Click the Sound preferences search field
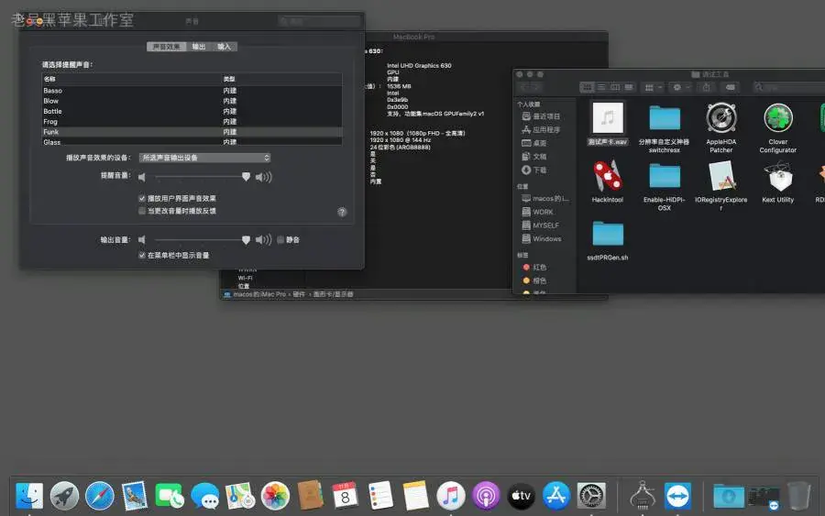Screen dimensions: 825x516 [320, 22]
